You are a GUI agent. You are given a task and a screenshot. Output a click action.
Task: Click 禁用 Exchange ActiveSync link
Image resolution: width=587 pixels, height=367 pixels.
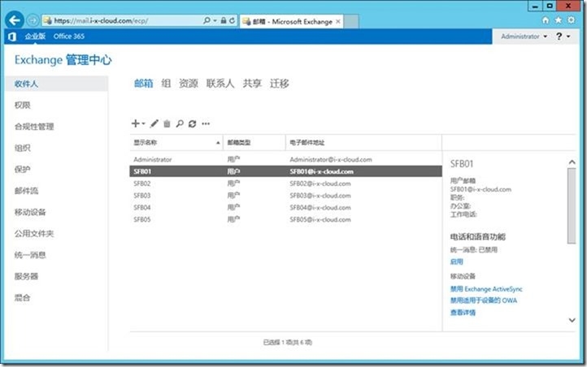point(486,289)
